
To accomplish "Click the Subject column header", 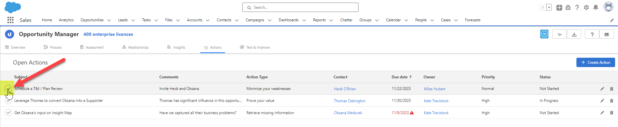I will (x=21, y=77).
